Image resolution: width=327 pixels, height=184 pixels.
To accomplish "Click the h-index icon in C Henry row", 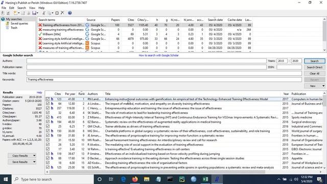I will 52,108.
